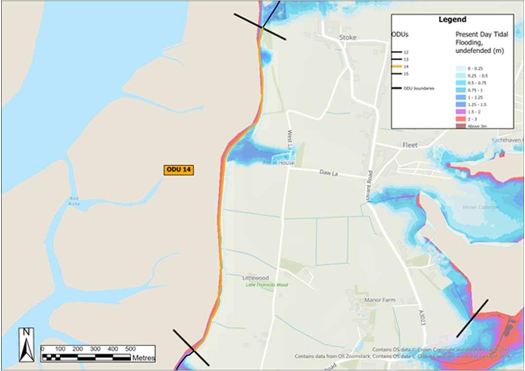Click the Aston House label
The height and width of the screenshot is (371, 525).
point(279,163)
